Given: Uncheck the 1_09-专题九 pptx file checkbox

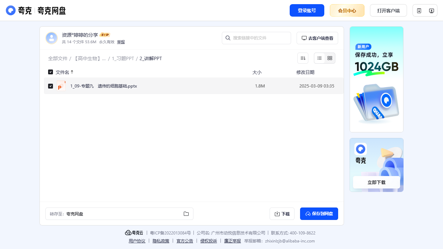Looking at the screenshot, I should point(51,86).
